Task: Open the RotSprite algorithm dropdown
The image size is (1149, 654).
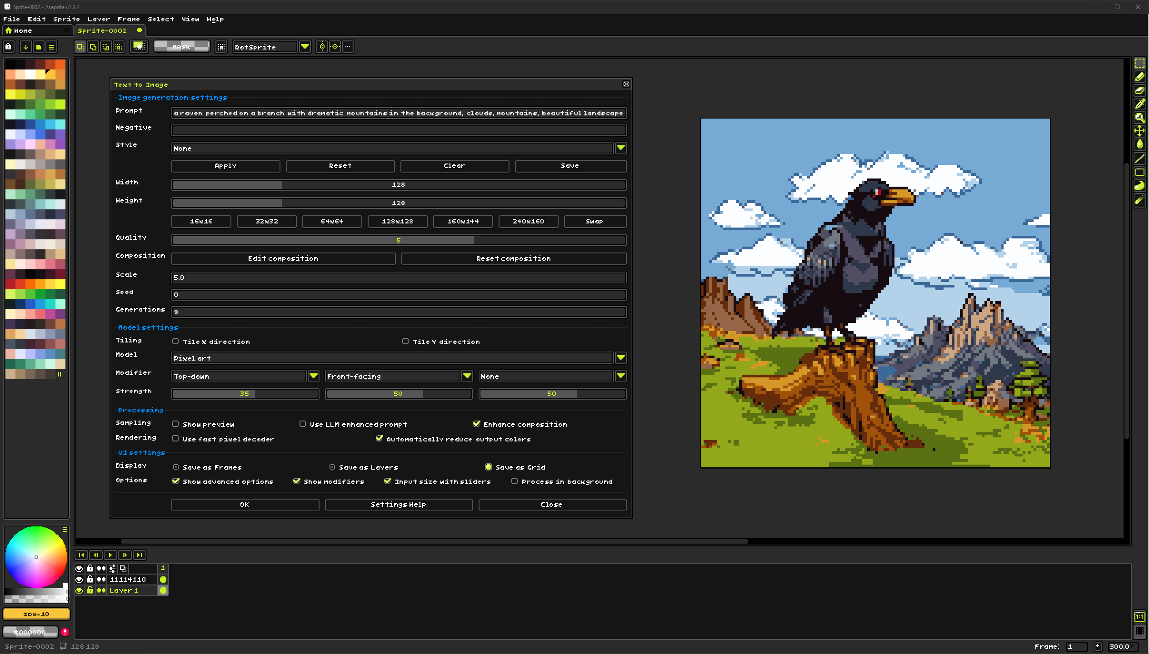Action: click(x=305, y=47)
